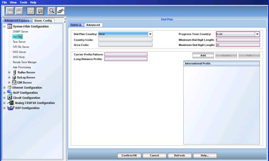Select Dial Plan in the tree
269x161 pixels.
[17, 37]
